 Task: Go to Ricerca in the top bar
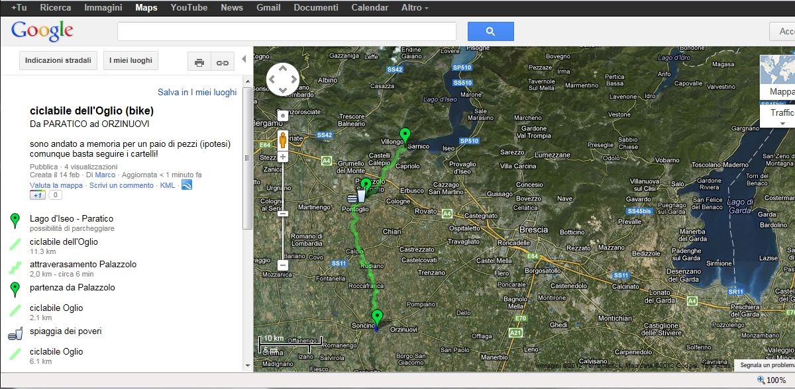point(56,8)
